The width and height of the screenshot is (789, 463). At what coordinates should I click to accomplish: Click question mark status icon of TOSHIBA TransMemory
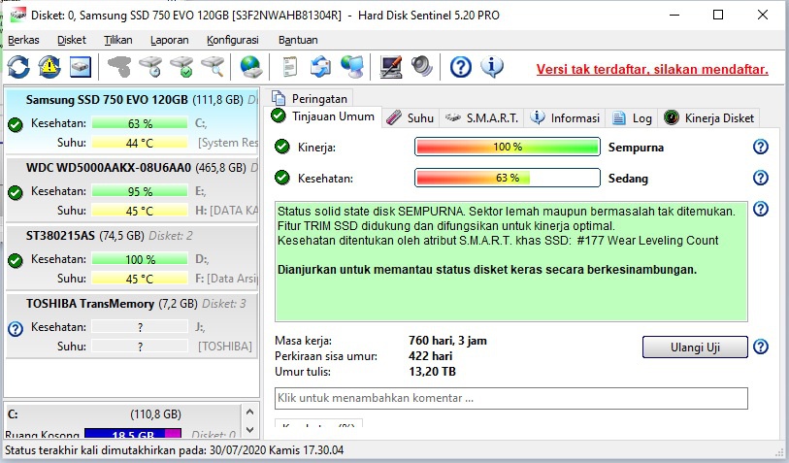(x=16, y=329)
